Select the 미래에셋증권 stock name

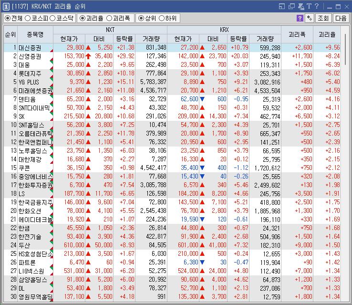coord(35,91)
